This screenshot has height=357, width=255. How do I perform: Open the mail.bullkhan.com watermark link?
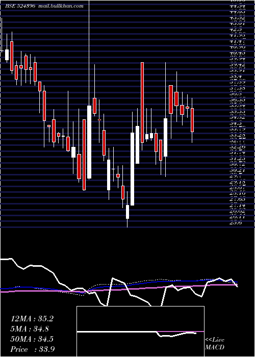(x=61, y=6)
